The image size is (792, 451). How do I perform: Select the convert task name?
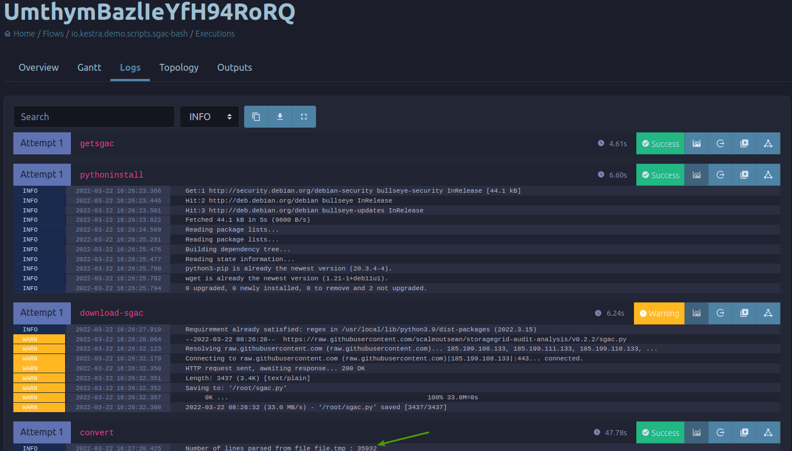(97, 432)
